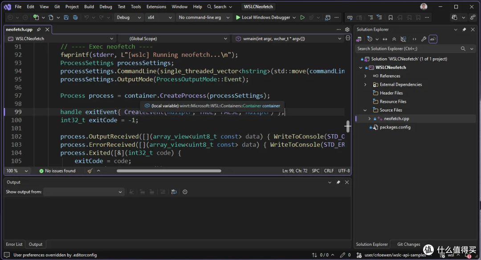Image resolution: width=481 pixels, height=260 pixels.
Task: Collapse all in Solution Explorer
Action: pyautogui.click(x=394, y=39)
